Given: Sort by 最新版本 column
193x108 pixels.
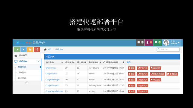Looking at the screenshot, I should pyautogui.click(x=70, y=62).
